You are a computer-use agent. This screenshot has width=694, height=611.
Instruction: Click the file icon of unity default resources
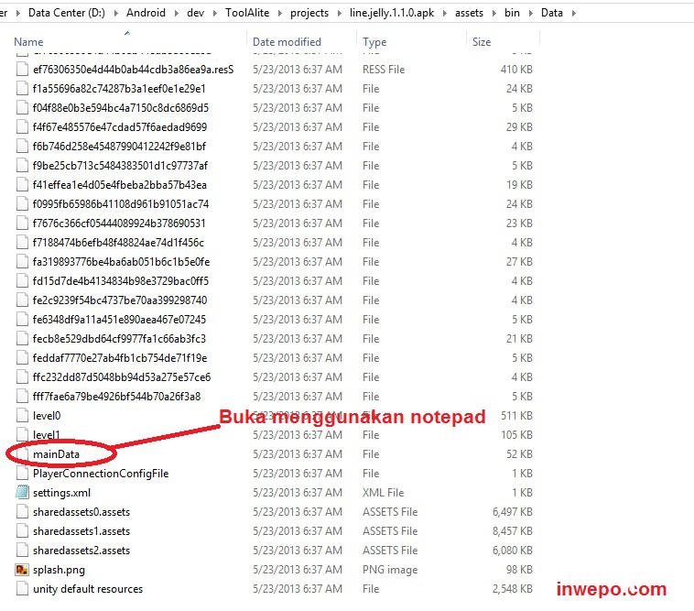[22, 588]
